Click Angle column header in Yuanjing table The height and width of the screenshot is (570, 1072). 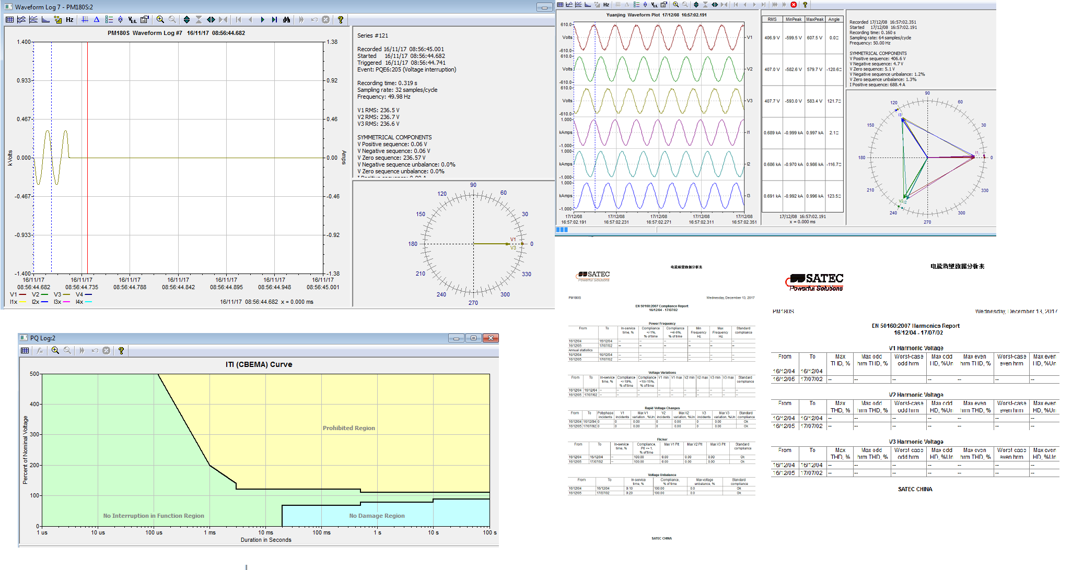(834, 19)
